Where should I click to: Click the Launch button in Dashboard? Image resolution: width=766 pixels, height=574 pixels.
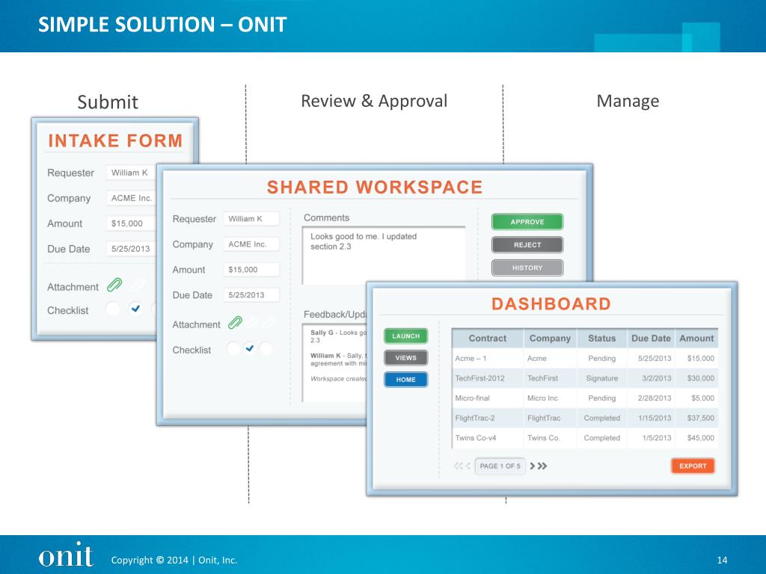point(405,336)
